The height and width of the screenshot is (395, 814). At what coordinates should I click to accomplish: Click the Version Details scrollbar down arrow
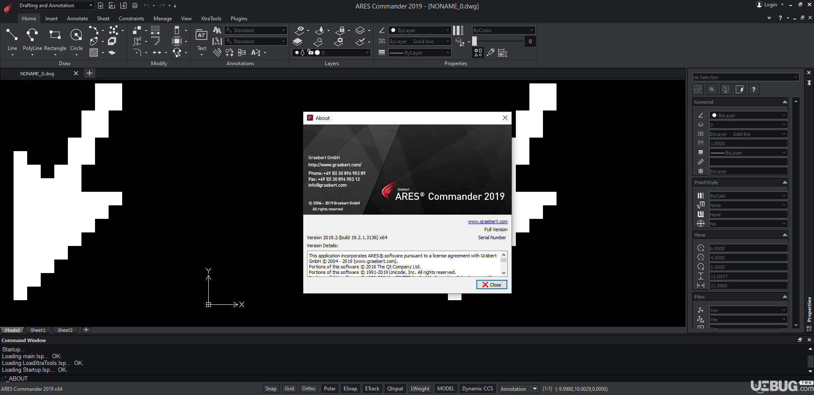pyautogui.click(x=504, y=273)
